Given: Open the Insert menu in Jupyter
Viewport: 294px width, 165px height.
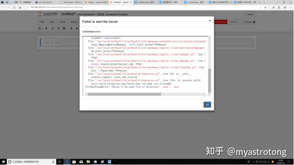Looking at the screenshot, I should pyautogui.click(x=74, y=22).
